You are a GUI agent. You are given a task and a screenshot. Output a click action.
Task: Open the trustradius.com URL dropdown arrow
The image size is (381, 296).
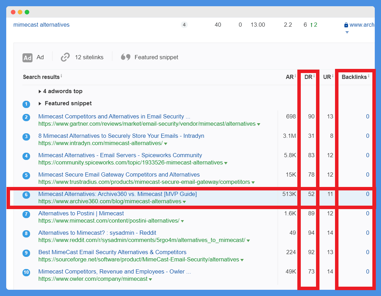(253, 182)
